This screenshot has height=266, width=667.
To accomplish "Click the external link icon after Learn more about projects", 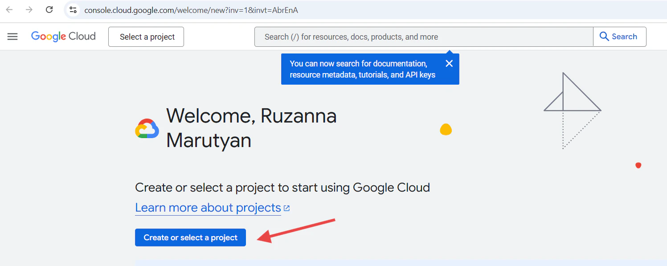I will (286, 208).
